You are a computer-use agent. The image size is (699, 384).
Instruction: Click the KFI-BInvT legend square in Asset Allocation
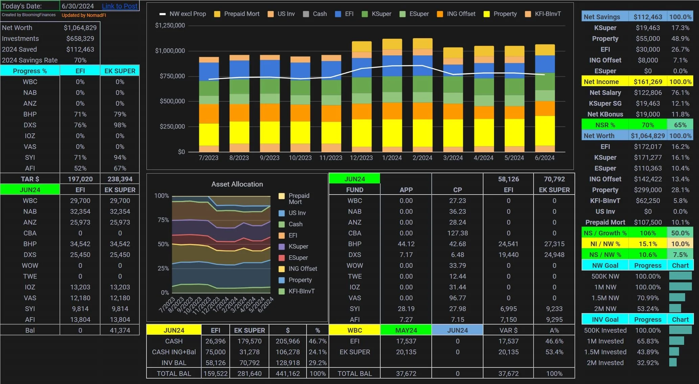pos(281,291)
